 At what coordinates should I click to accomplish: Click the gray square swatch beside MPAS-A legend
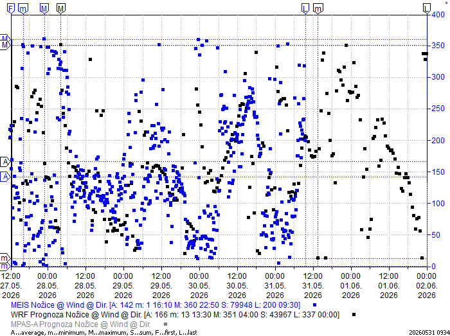click(165, 324)
